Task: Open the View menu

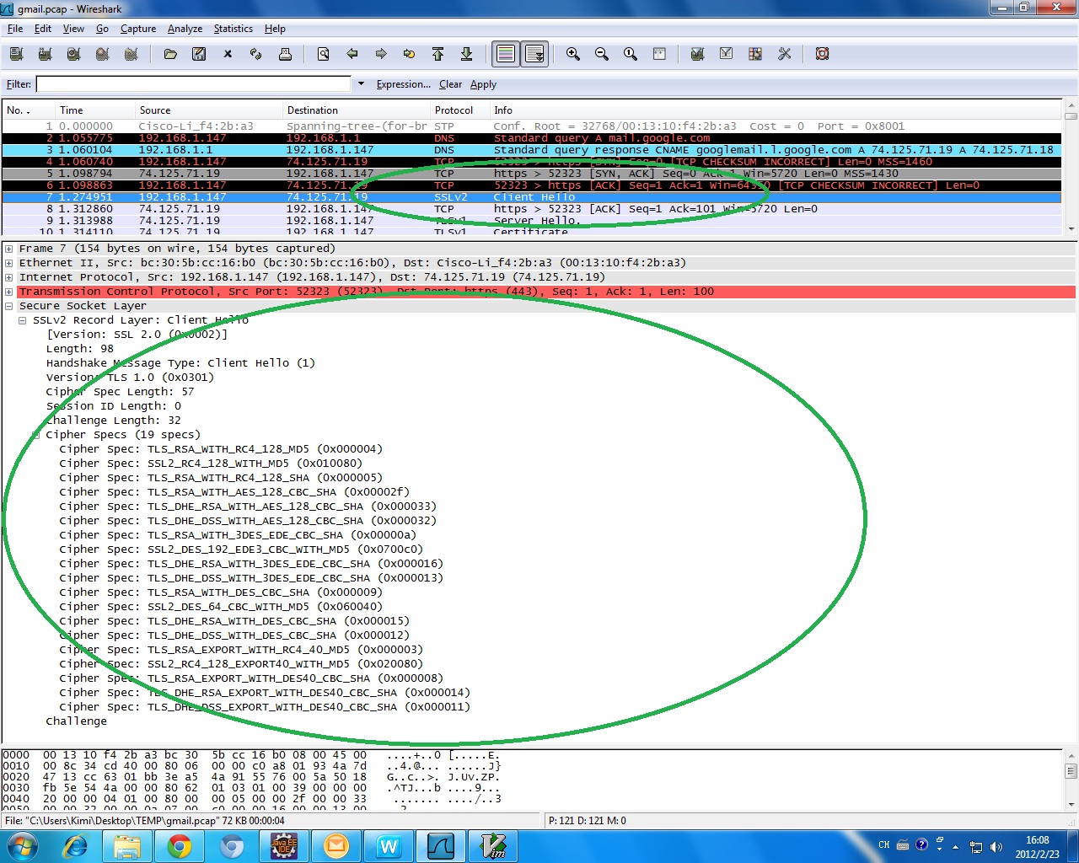Action: [x=73, y=29]
